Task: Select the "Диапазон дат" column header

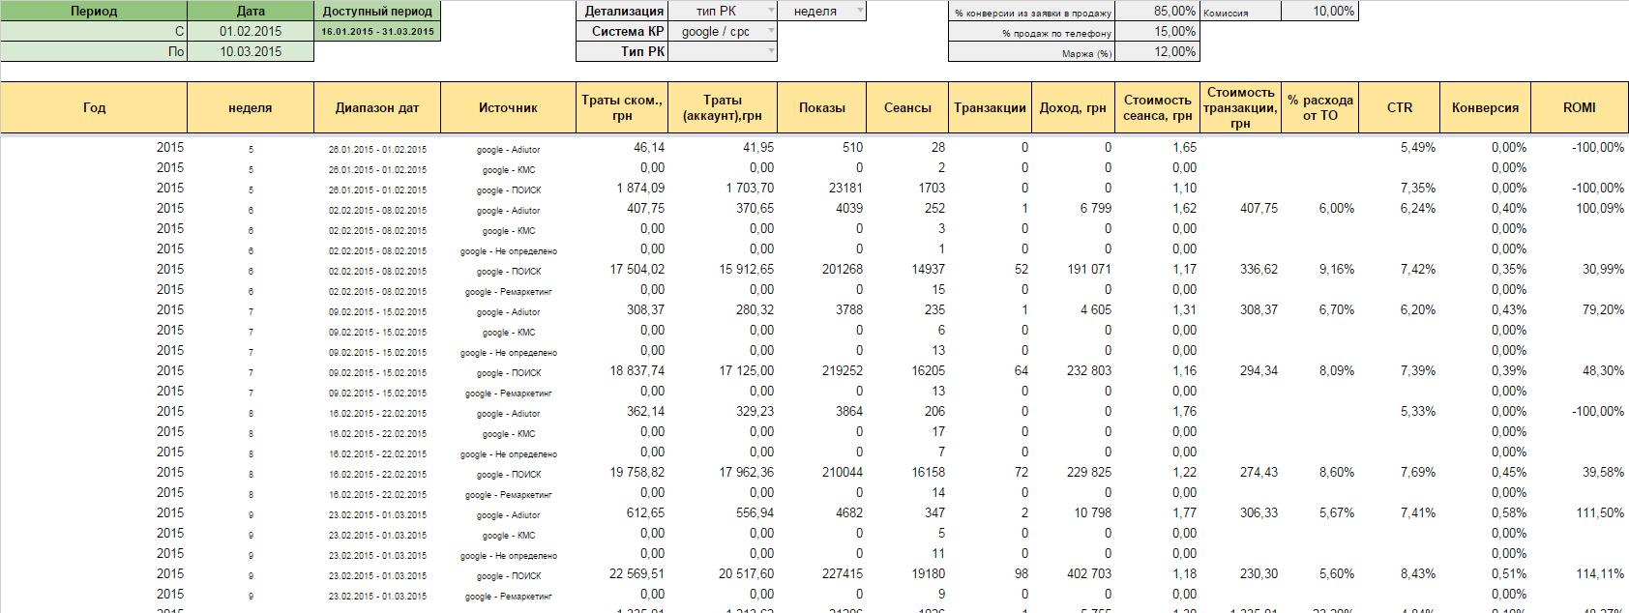Action: click(x=377, y=107)
